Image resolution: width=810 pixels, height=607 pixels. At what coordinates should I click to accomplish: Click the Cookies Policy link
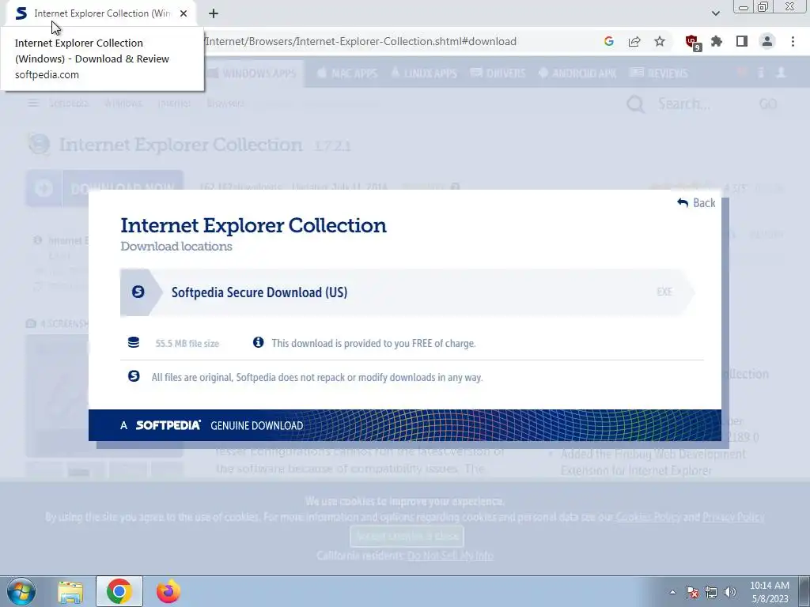click(x=648, y=517)
